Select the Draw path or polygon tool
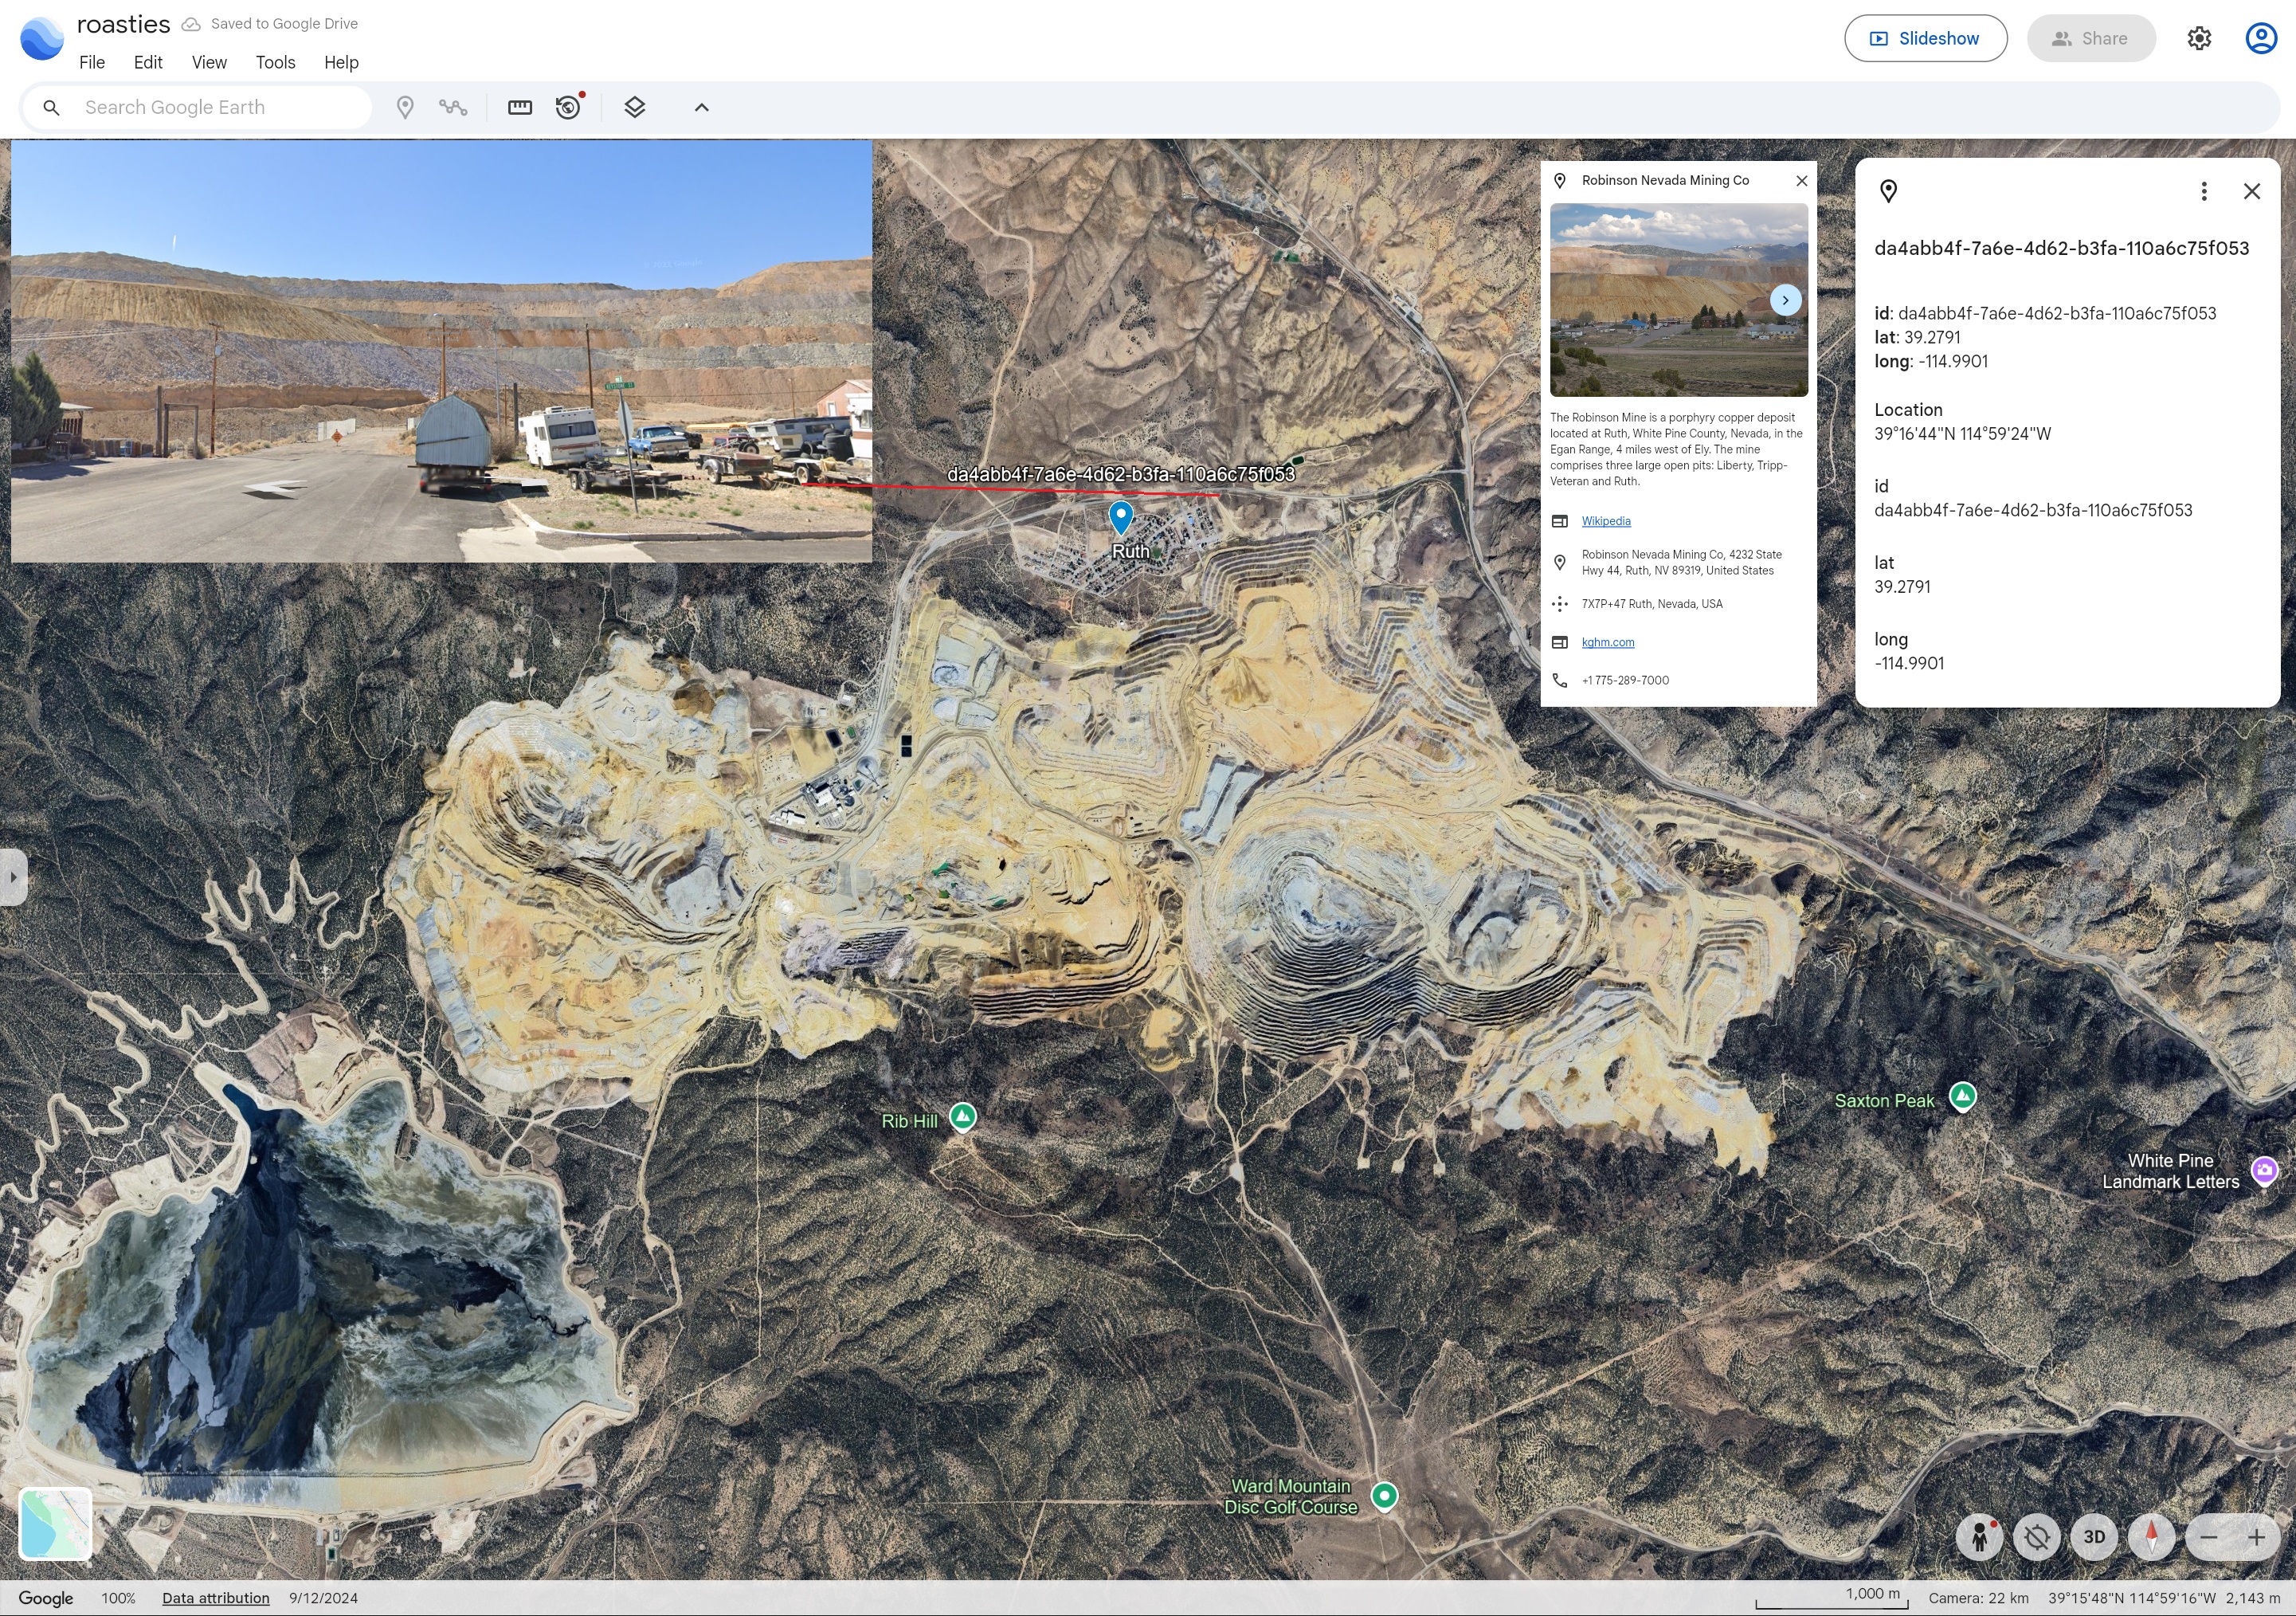 pyautogui.click(x=453, y=107)
